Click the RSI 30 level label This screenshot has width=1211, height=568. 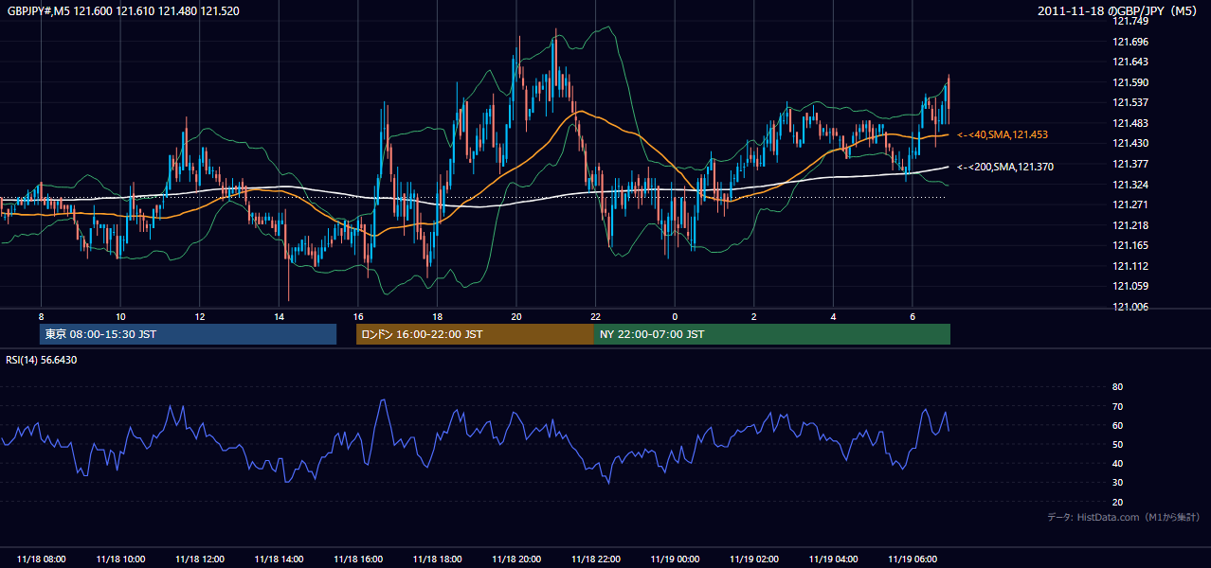click(1117, 483)
